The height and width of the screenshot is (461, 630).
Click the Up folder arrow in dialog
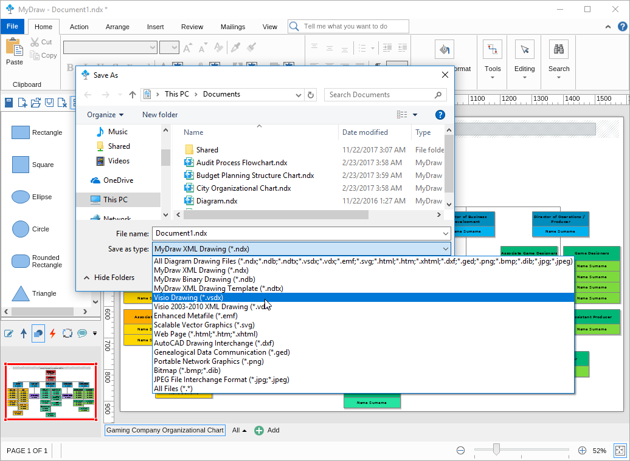click(133, 95)
